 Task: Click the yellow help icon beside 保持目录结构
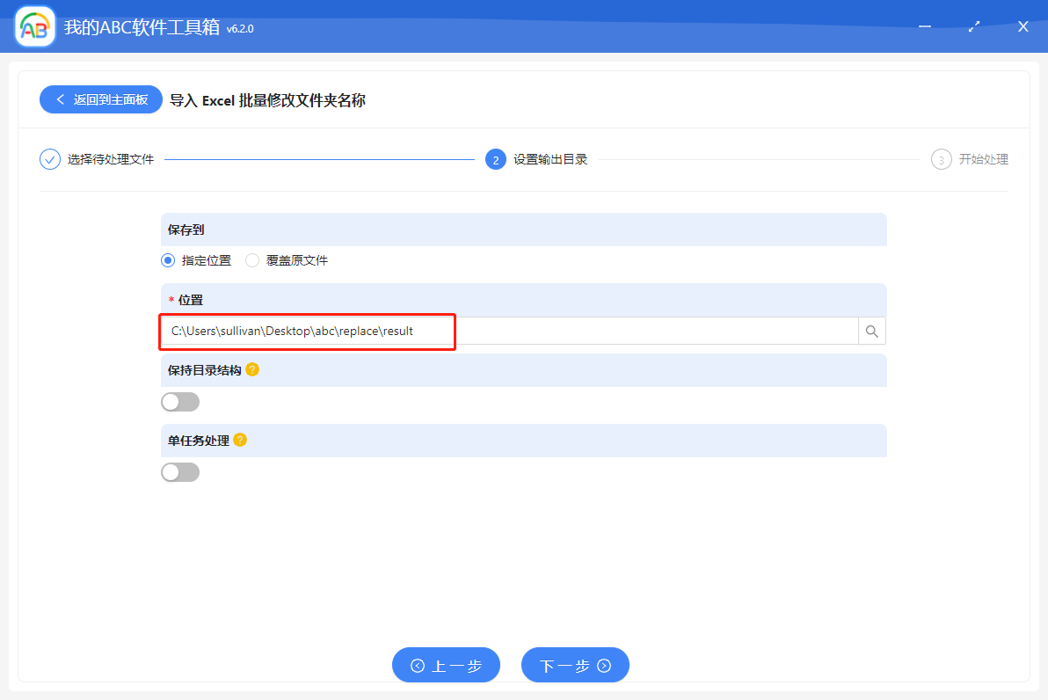(252, 369)
